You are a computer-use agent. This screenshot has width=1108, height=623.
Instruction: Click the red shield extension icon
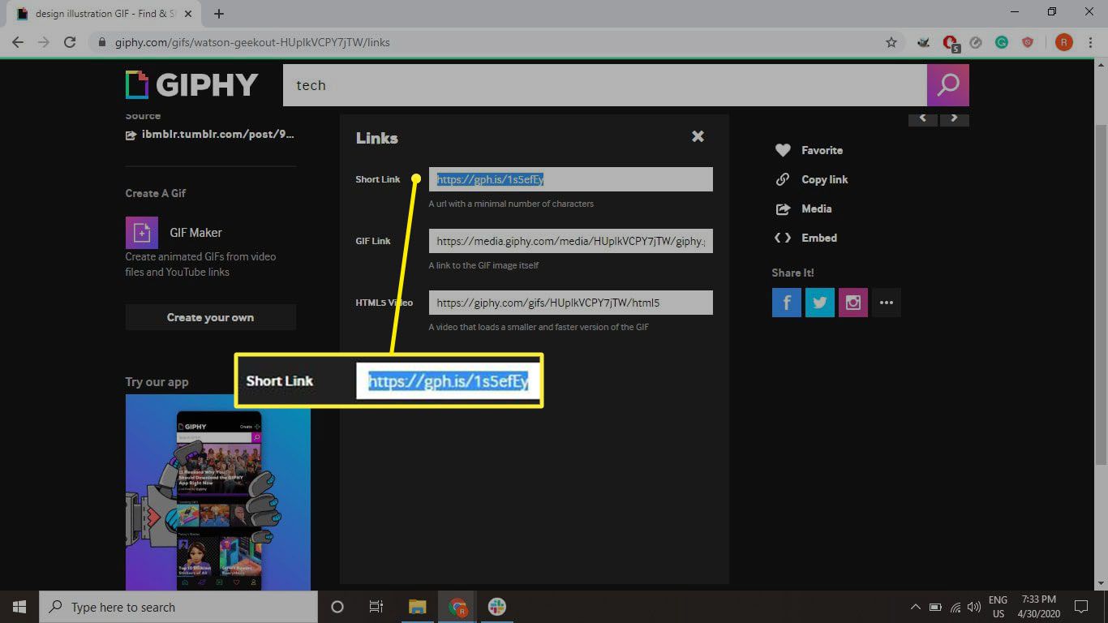[1028, 42]
